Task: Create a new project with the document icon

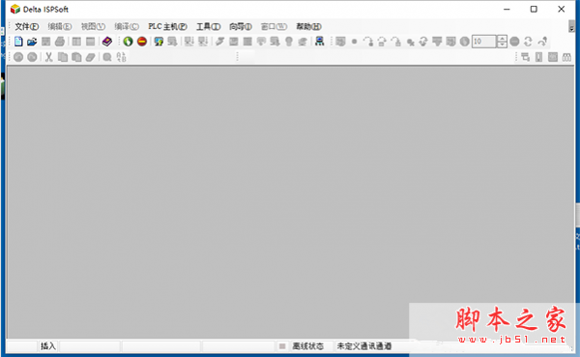Action: [x=18, y=42]
